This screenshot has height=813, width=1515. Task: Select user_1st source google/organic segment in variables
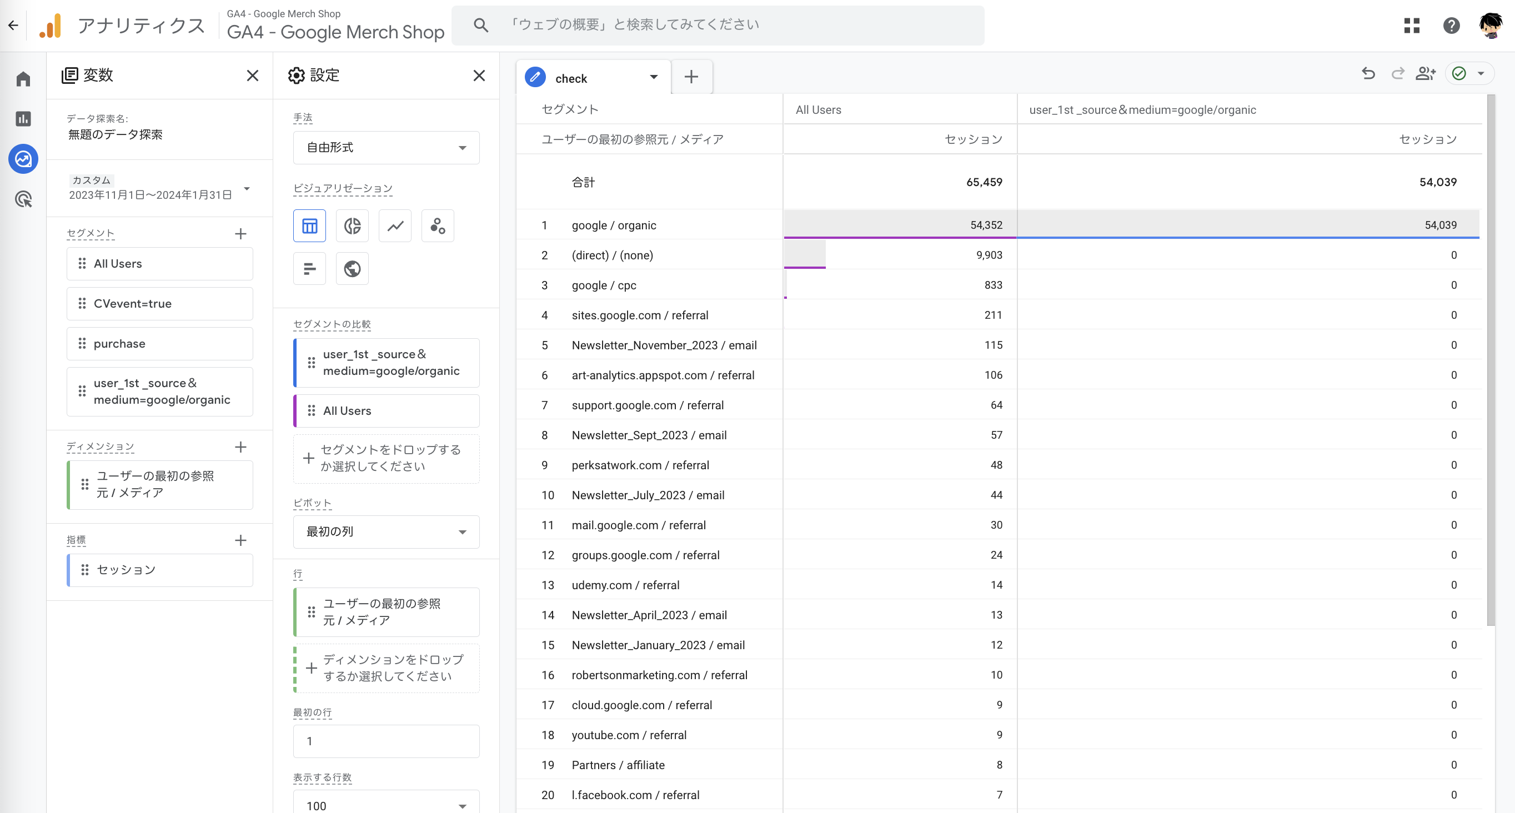[x=160, y=392]
